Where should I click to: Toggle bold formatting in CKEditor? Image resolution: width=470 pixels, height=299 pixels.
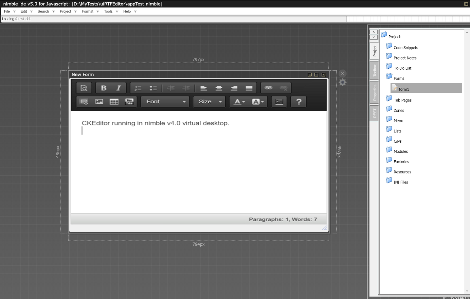click(103, 88)
